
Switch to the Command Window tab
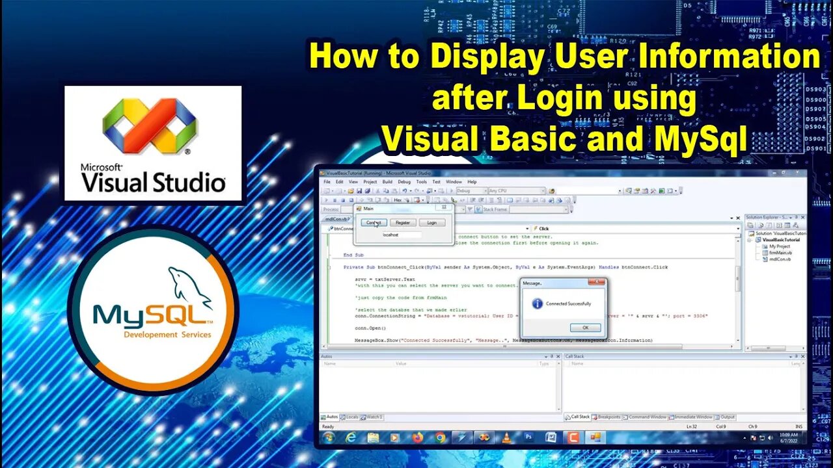[645, 417]
